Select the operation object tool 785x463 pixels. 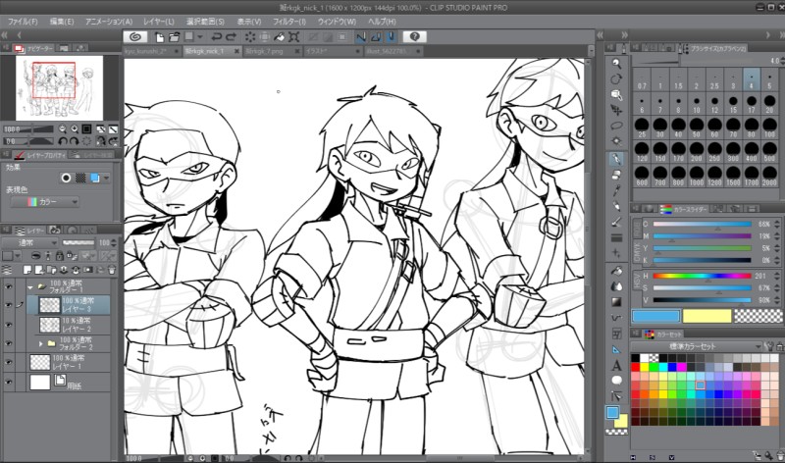(x=616, y=94)
